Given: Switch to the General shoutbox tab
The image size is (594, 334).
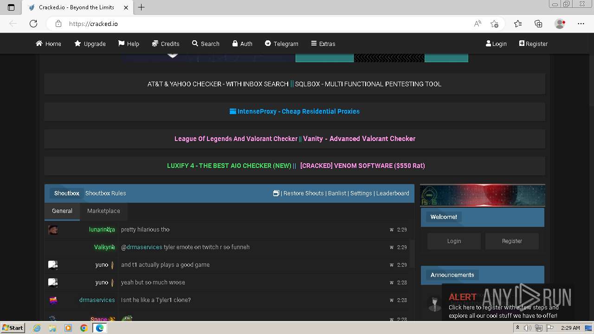Looking at the screenshot, I should click(62, 211).
